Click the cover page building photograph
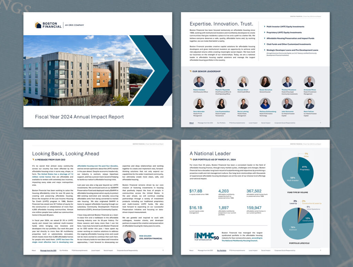The width and height of the screenshot is (353, 267). (88, 70)
